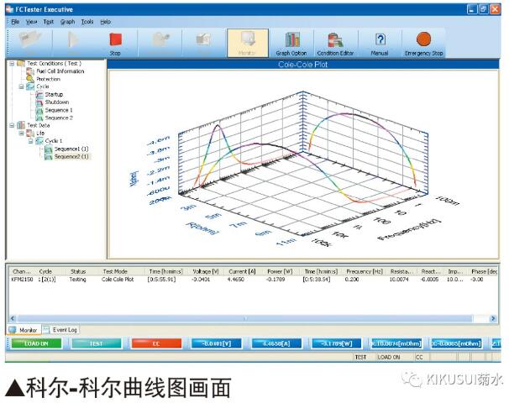Open the Condition Editor
Screen dimensions: 509x403
335,43
